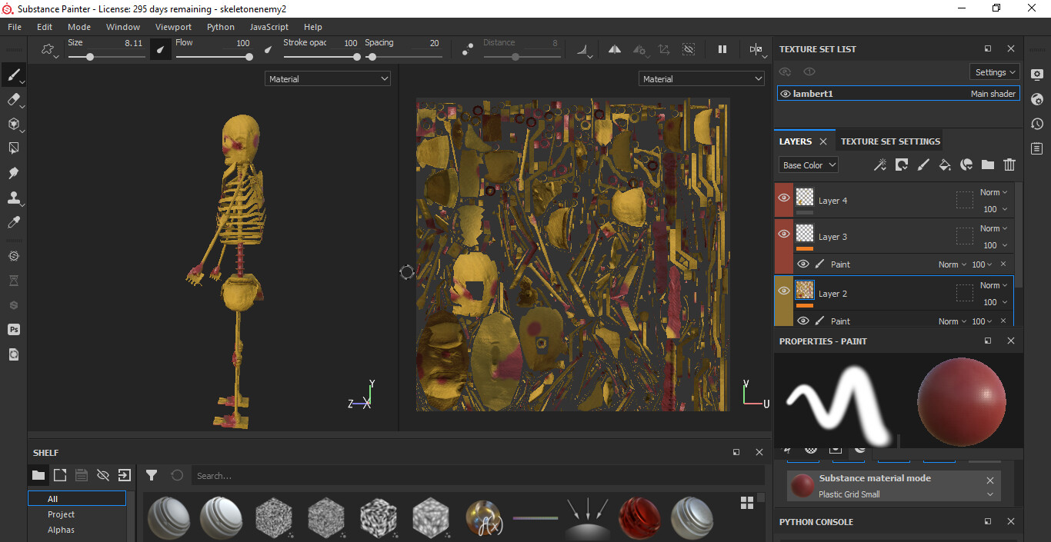Hide Layer 4 using its eye icon

pos(784,198)
